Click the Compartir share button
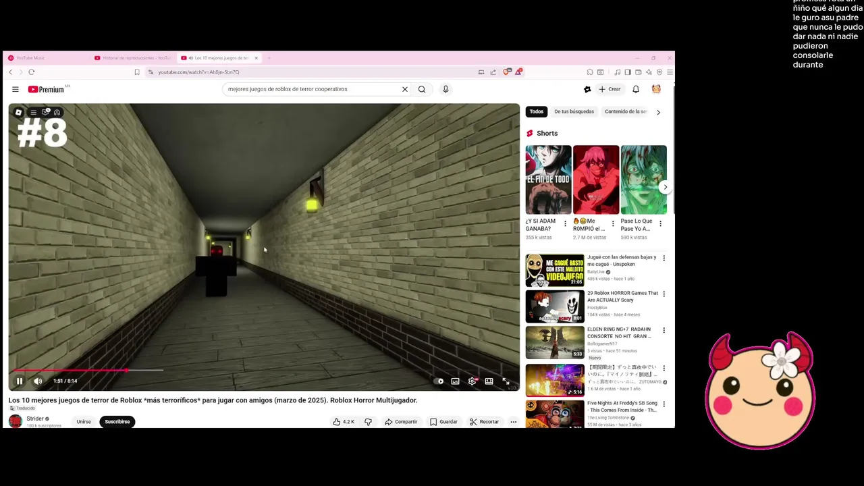 (401, 422)
